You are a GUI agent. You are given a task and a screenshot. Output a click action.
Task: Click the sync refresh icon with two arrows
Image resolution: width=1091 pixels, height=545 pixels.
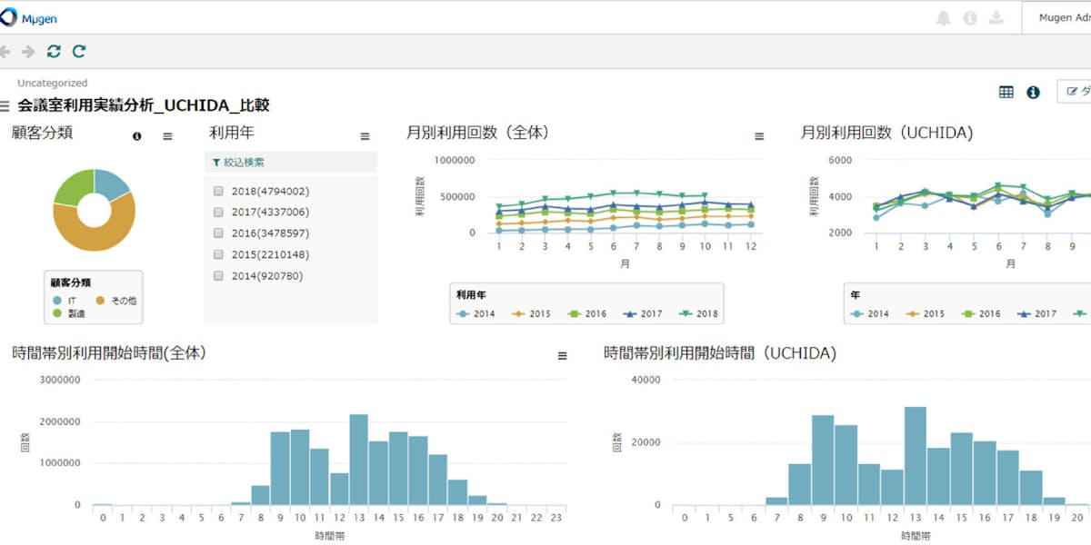(x=55, y=52)
